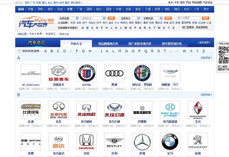Open the AC Schnitzer logo thumbnail
The image size is (229, 157).
(x=31, y=73)
